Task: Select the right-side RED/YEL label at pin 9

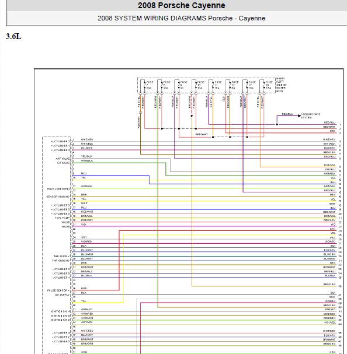Action: (329, 165)
